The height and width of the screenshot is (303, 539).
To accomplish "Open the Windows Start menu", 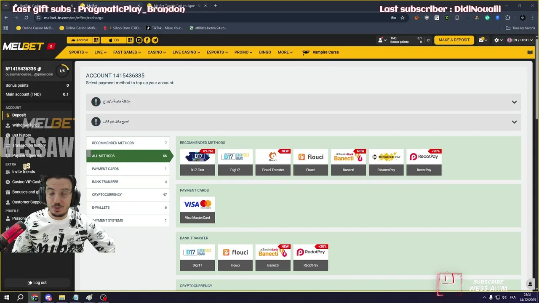I will (6, 298).
